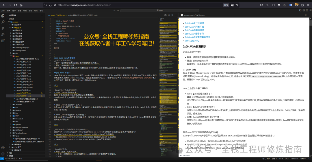Reload the browser page

point(15,5)
